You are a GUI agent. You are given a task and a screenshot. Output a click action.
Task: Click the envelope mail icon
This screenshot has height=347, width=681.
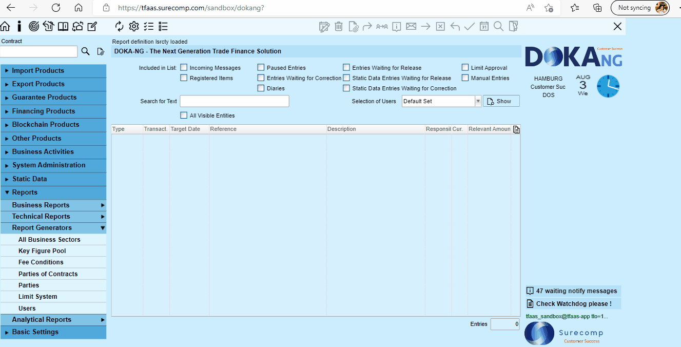click(411, 26)
